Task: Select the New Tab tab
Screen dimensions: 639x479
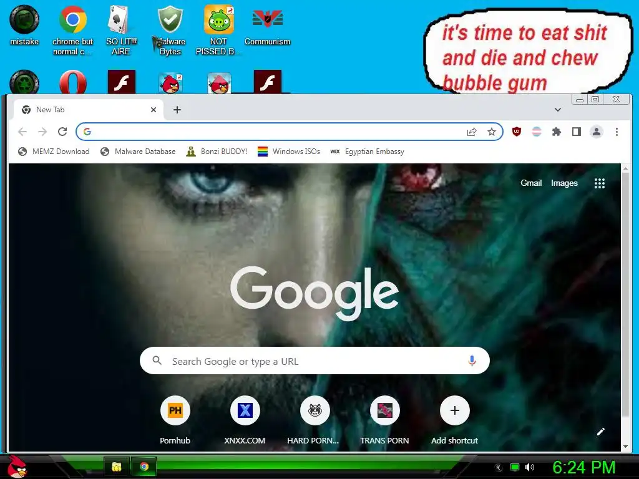Action: 89,110
